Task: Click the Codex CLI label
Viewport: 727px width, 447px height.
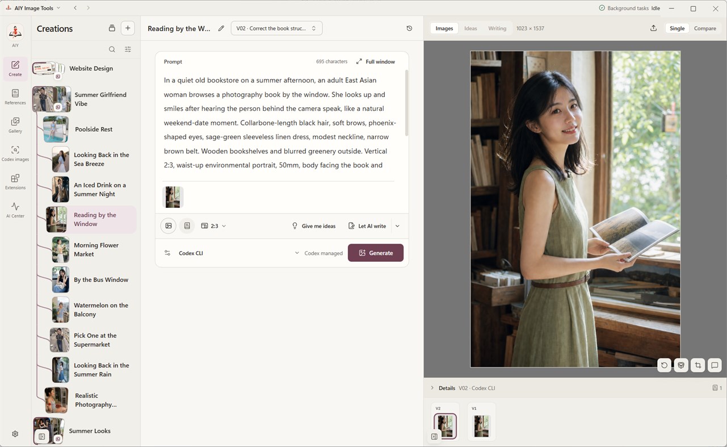Action: 191,253
